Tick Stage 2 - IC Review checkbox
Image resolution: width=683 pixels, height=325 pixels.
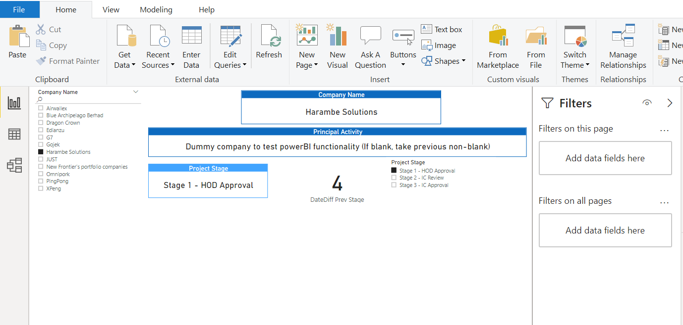pyautogui.click(x=394, y=178)
